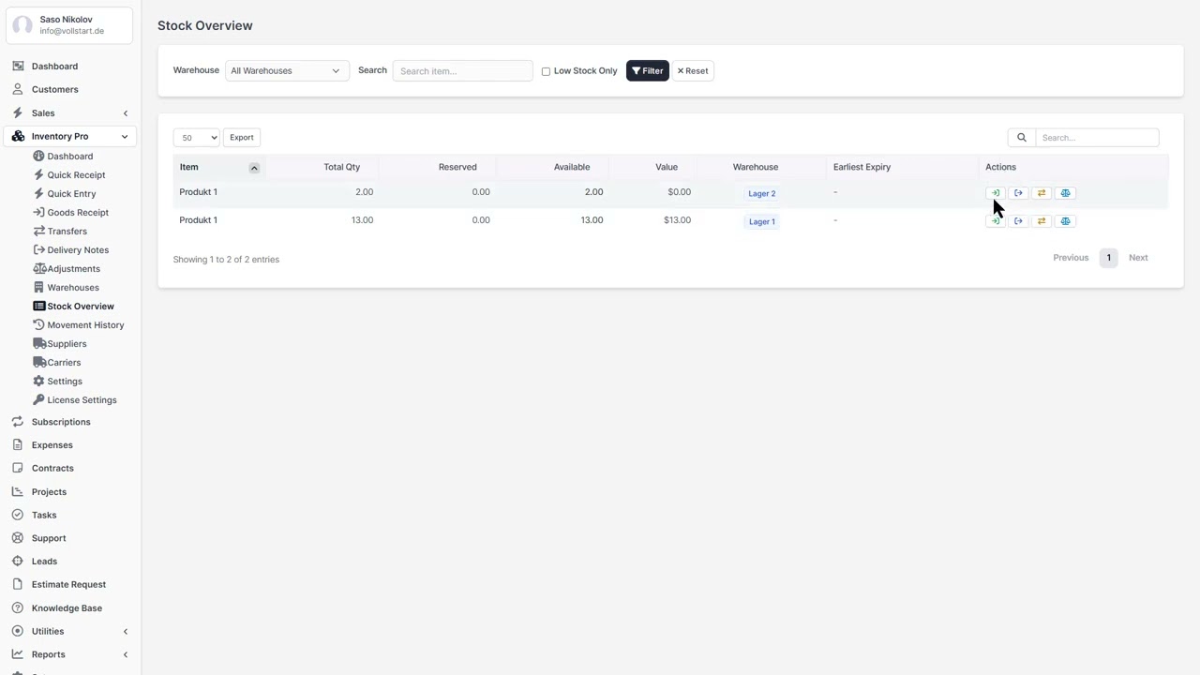
Task: Click the $13.00 value cell
Action: tap(677, 220)
